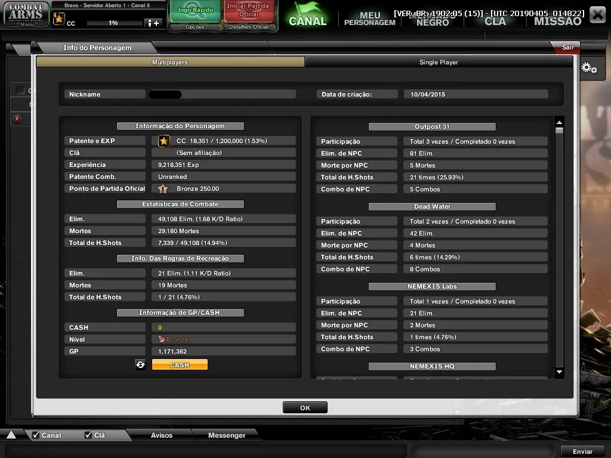The image size is (611, 458).
Task: Click scrollbar down arrow in stats panel
Action: [559, 372]
